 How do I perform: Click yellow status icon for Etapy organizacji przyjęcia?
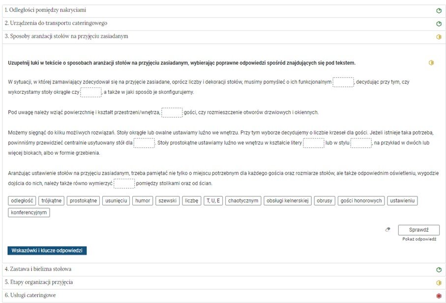click(439, 283)
